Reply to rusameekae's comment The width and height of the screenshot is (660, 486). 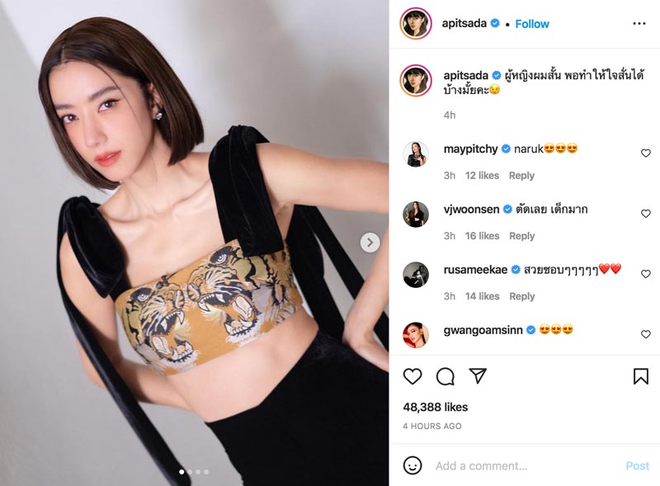tap(521, 296)
